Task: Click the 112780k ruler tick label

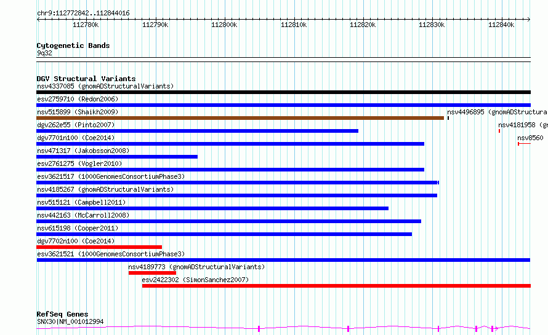Action: 86,25
